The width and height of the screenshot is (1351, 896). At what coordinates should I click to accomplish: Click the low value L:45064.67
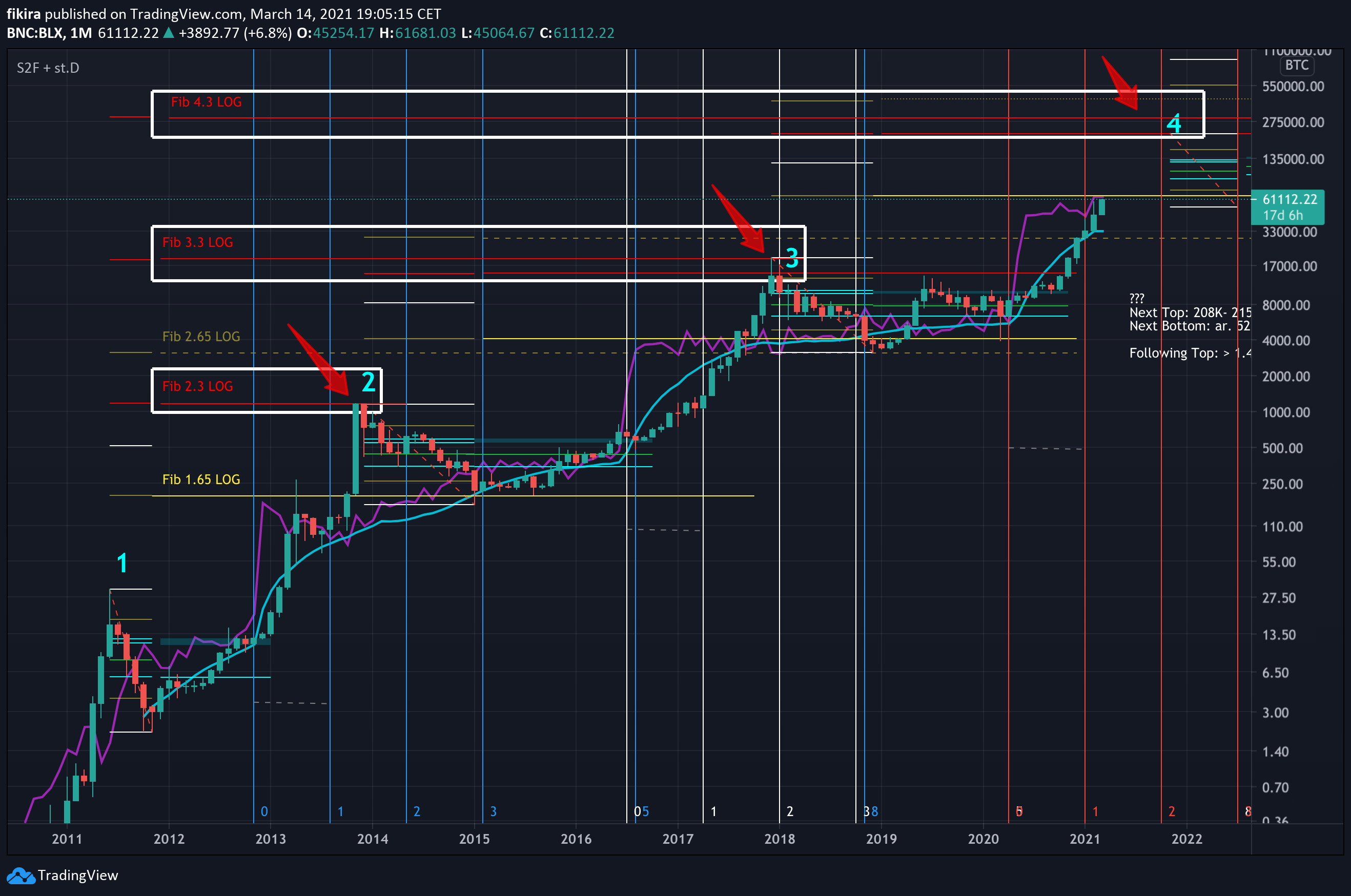pos(498,33)
